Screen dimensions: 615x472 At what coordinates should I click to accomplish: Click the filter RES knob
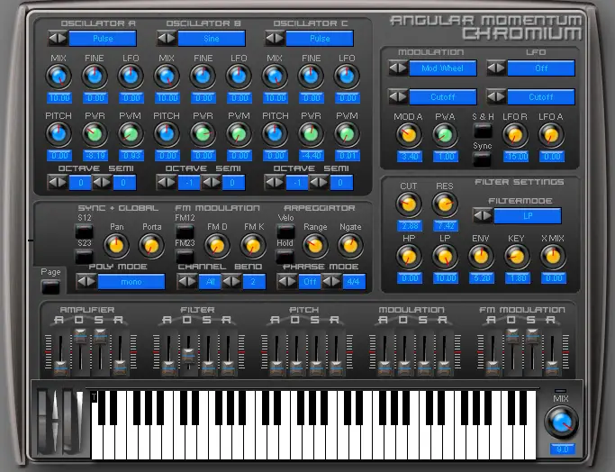(445, 204)
